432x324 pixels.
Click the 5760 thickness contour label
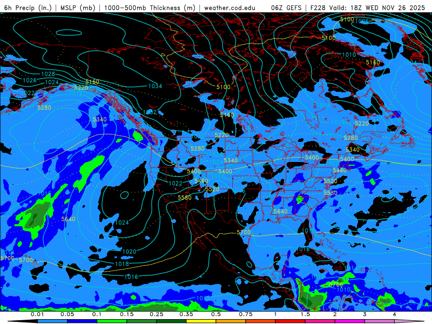[336, 285]
